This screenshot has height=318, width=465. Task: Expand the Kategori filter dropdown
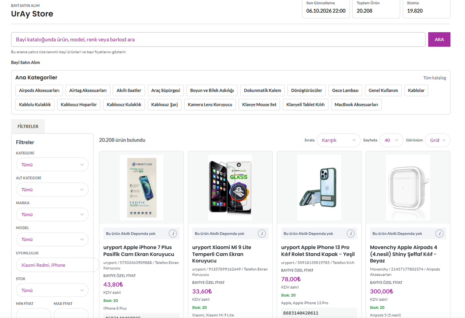click(52, 165)
